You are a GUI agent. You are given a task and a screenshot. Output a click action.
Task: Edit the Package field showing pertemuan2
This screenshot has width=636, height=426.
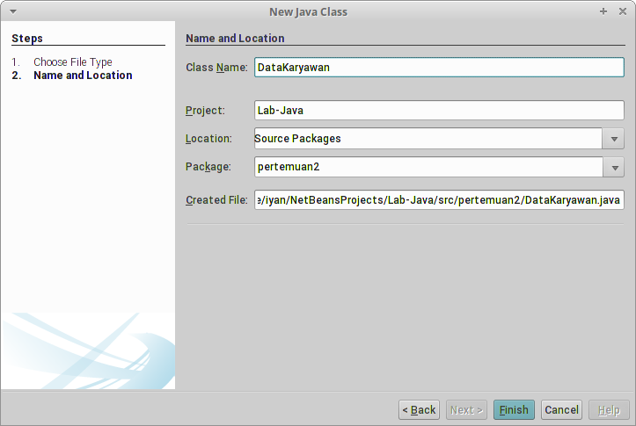428,167
